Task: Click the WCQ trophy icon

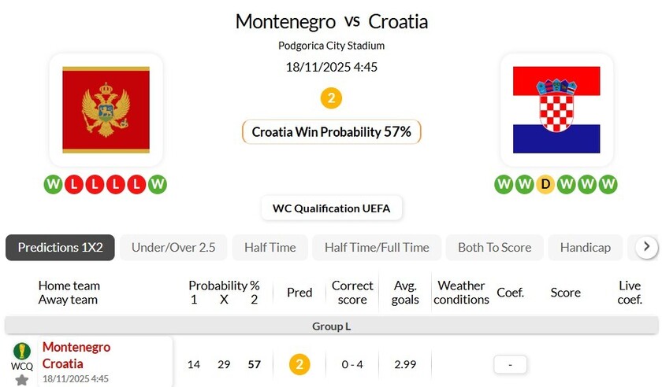Action: click(22, 351)
